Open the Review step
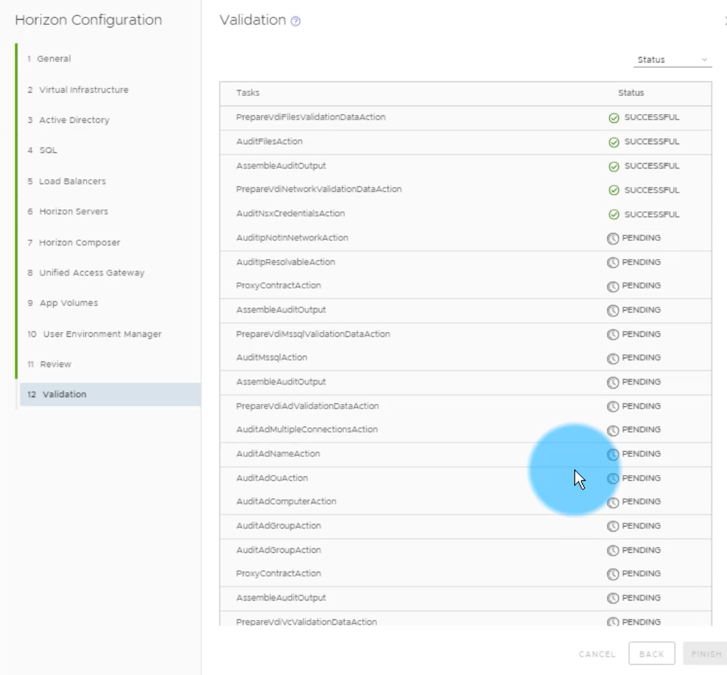This screenshot has width=727, height=675. coord(55,364)
